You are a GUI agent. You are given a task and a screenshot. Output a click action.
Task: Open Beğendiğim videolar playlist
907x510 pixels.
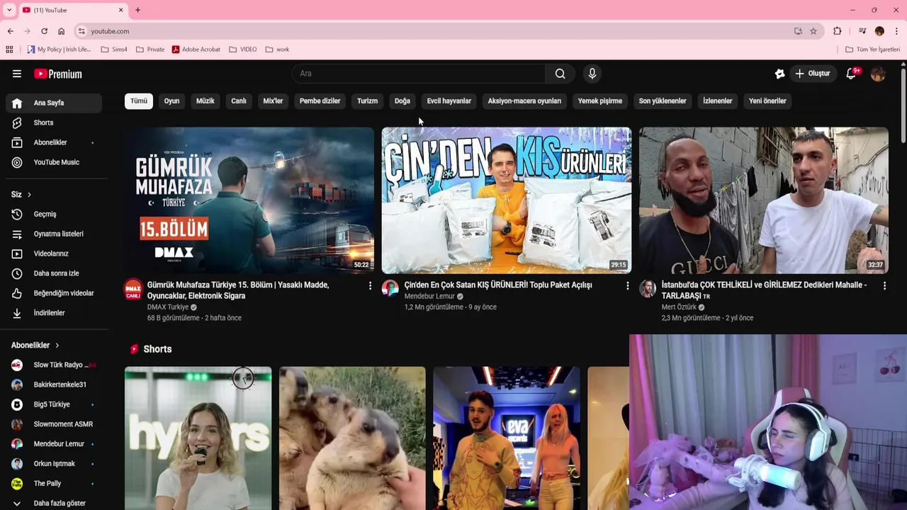click(x=54, y=293)
